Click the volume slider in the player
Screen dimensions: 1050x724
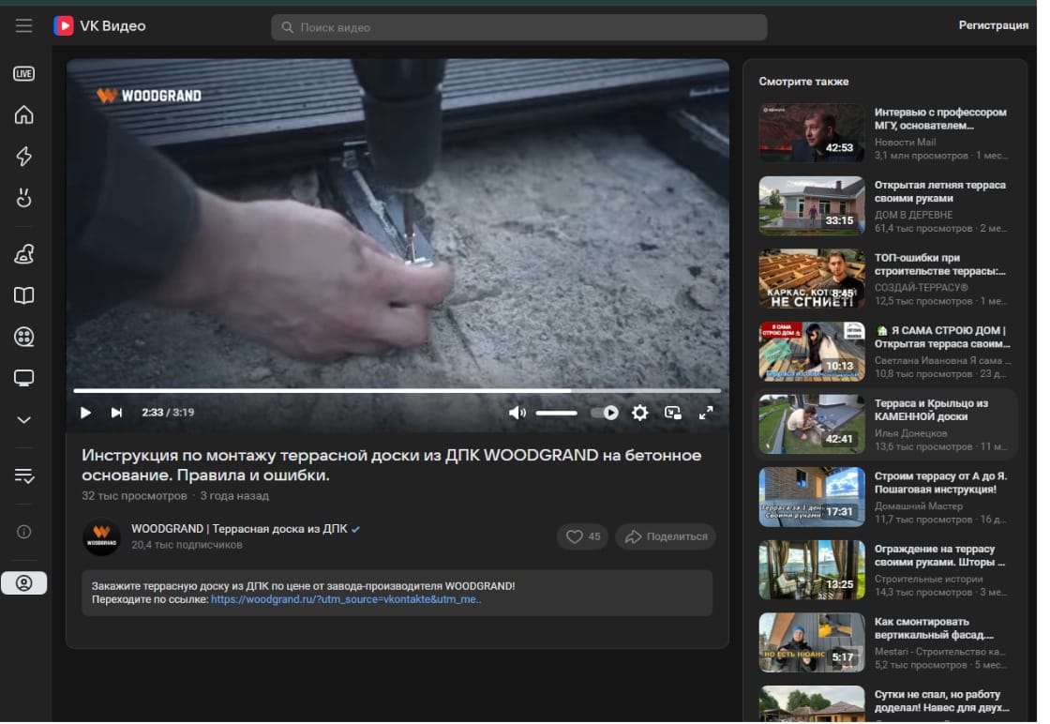pyautogui.click(x=557, y=413)
